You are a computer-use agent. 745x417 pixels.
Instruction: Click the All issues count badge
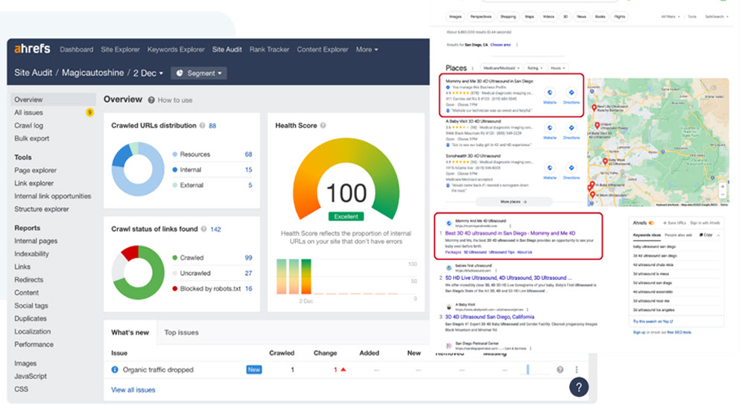point(89,112)
